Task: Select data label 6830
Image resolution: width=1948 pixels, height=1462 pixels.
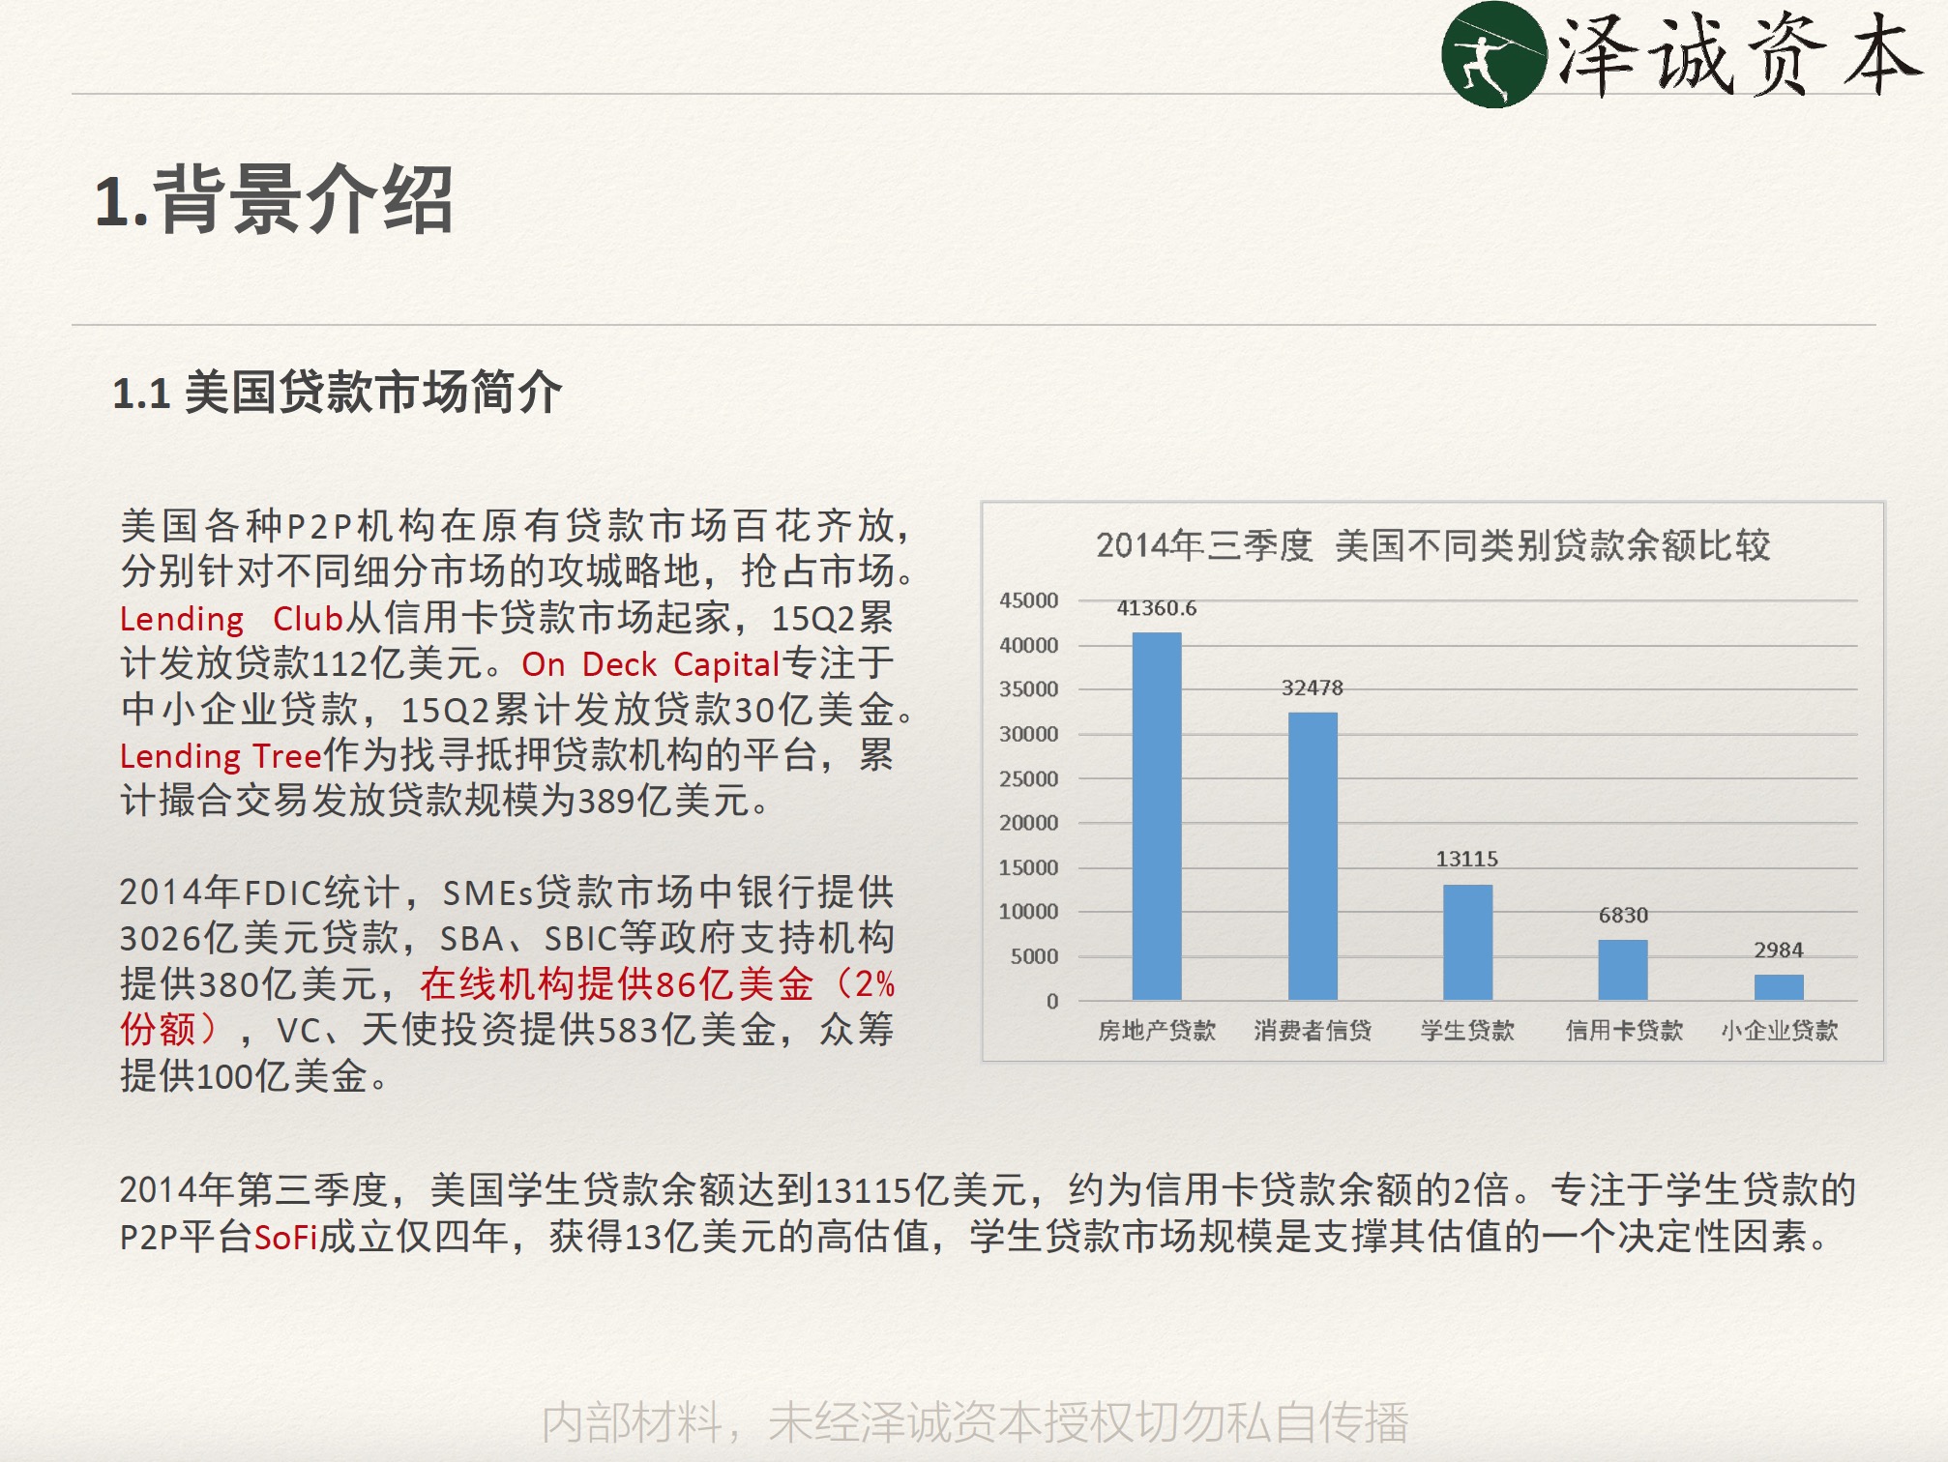Action: coord(1623,915)
